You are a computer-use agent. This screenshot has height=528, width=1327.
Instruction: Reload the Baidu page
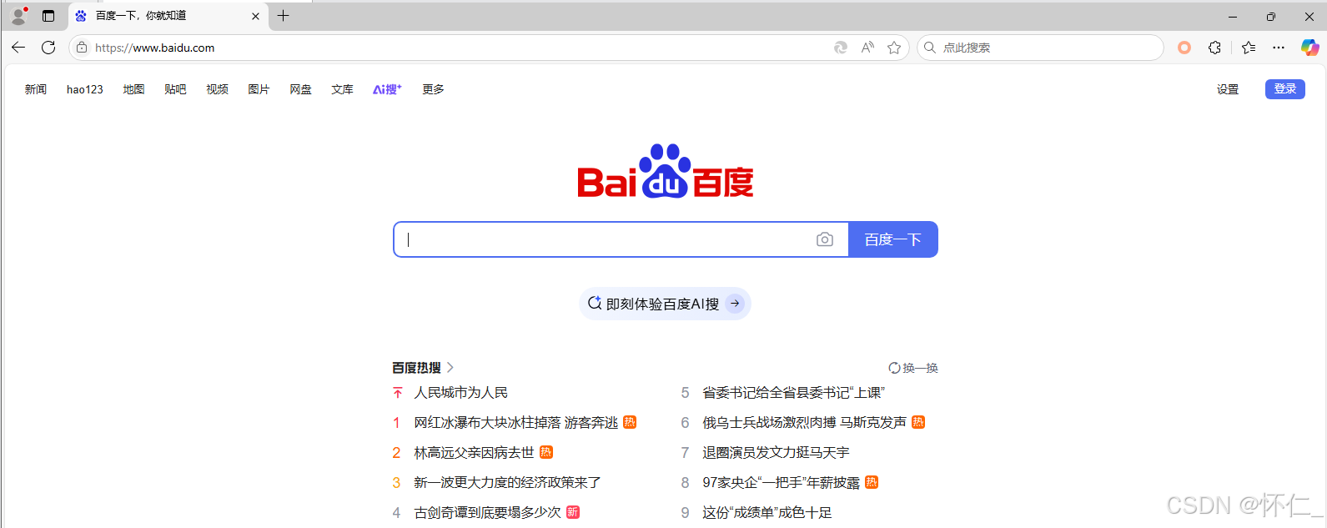(48, 48)
